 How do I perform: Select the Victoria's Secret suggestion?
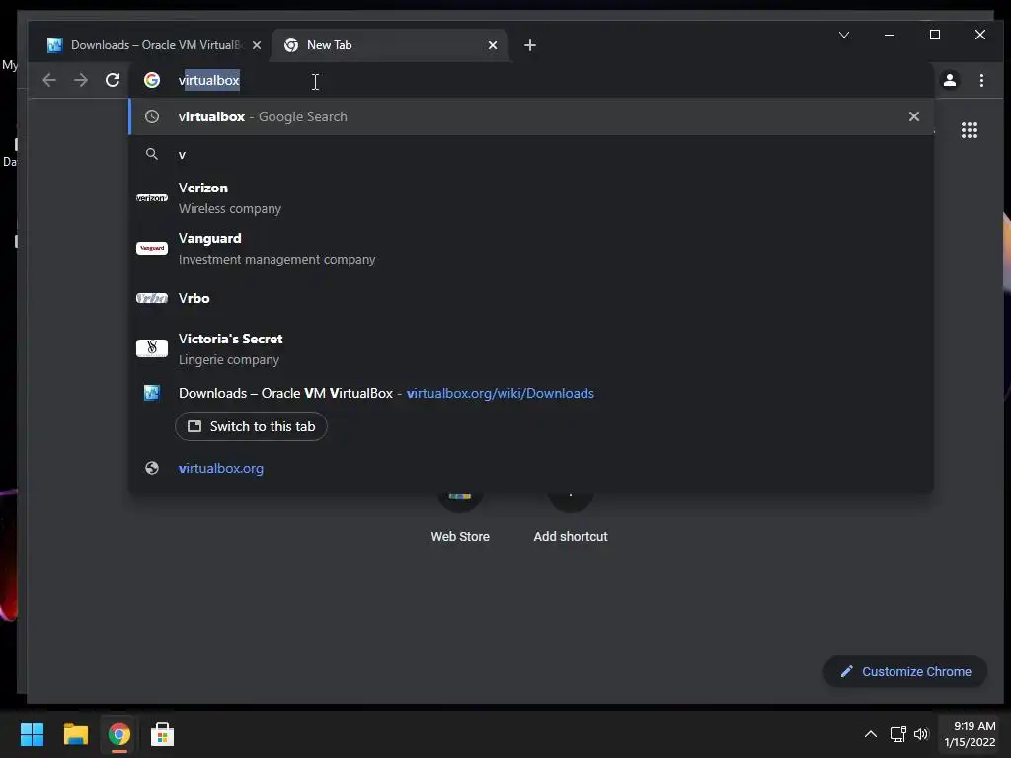531,348
